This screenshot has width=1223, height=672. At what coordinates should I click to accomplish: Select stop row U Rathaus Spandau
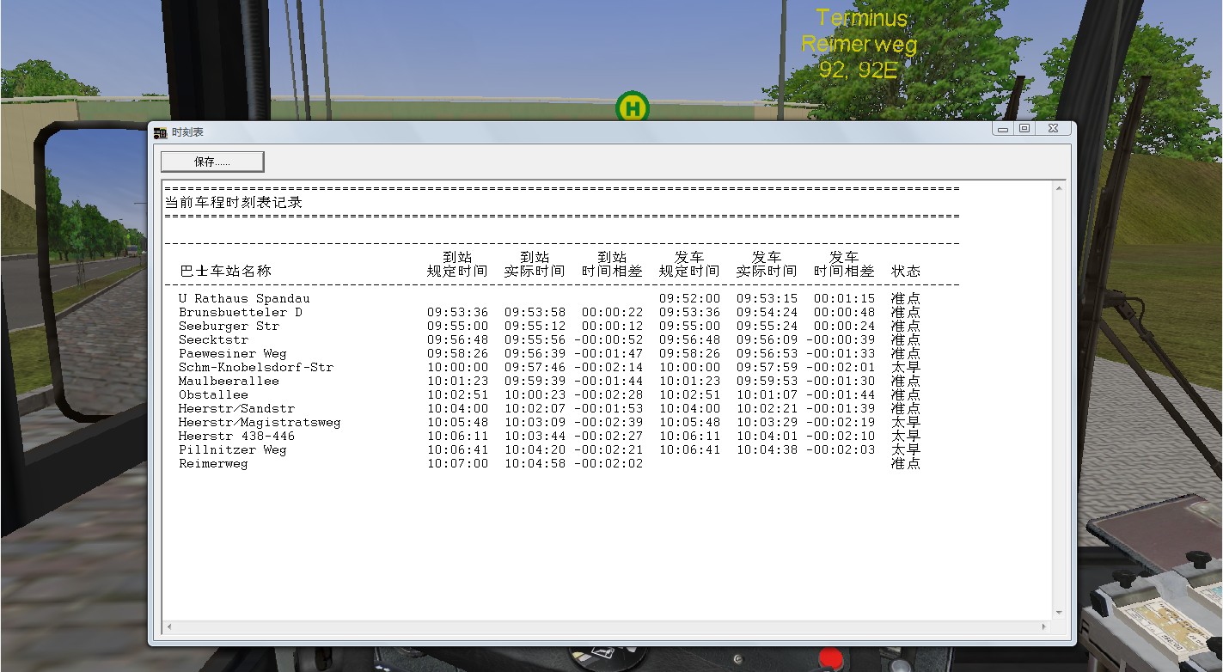(549, 298)
